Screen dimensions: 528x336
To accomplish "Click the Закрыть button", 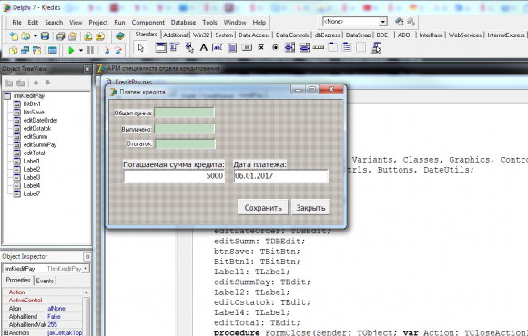I will click(310, 208).
